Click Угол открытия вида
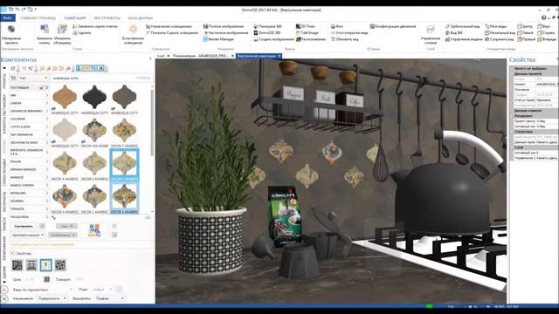 pyautogui.click(x=349, y=33)
